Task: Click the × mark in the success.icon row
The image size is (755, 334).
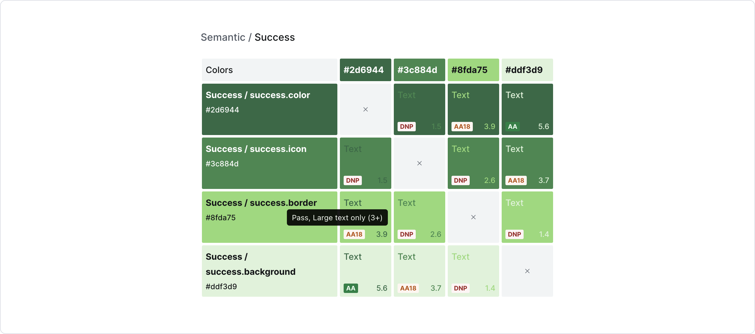Action: click(x=419, y=163)
